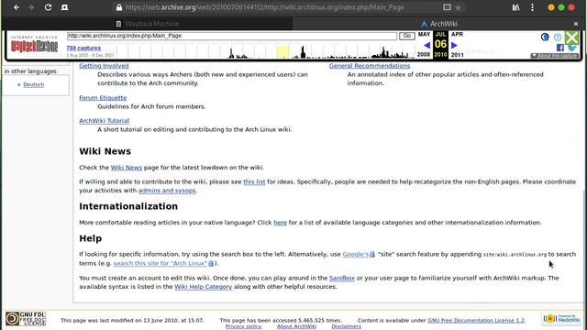Click the highlighted year in capture sparkline
The height and width of the screenshot is (330, 587).
point(282,51)
